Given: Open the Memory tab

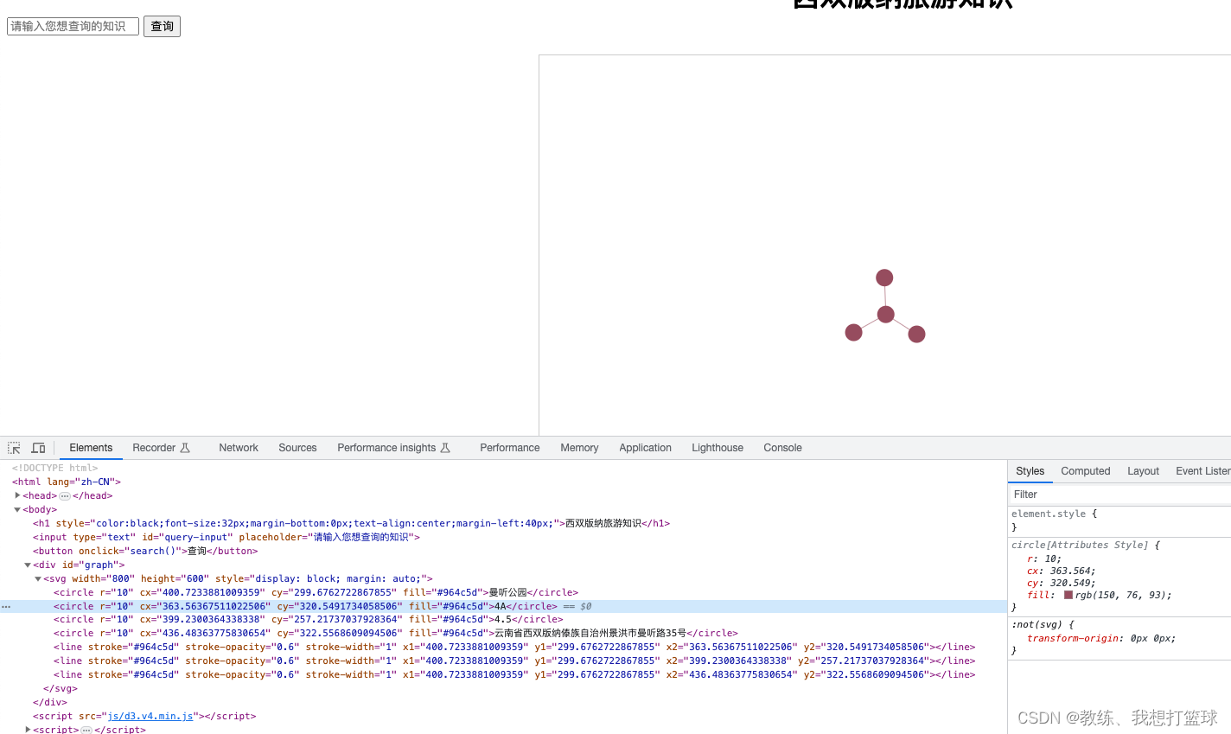Looking at the screenshot, I should [x=579, y=448].
